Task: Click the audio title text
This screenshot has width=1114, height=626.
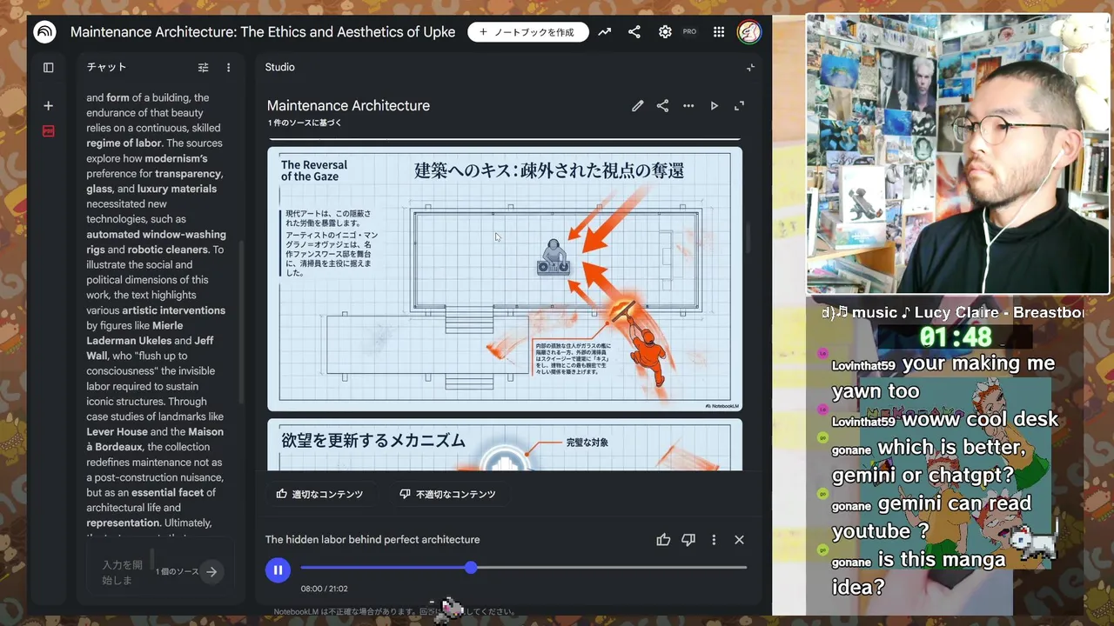Action: coord(372,540)
